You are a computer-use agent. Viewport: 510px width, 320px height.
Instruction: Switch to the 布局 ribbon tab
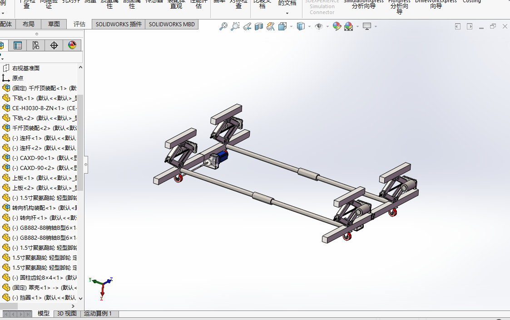[x=28, y=24]
